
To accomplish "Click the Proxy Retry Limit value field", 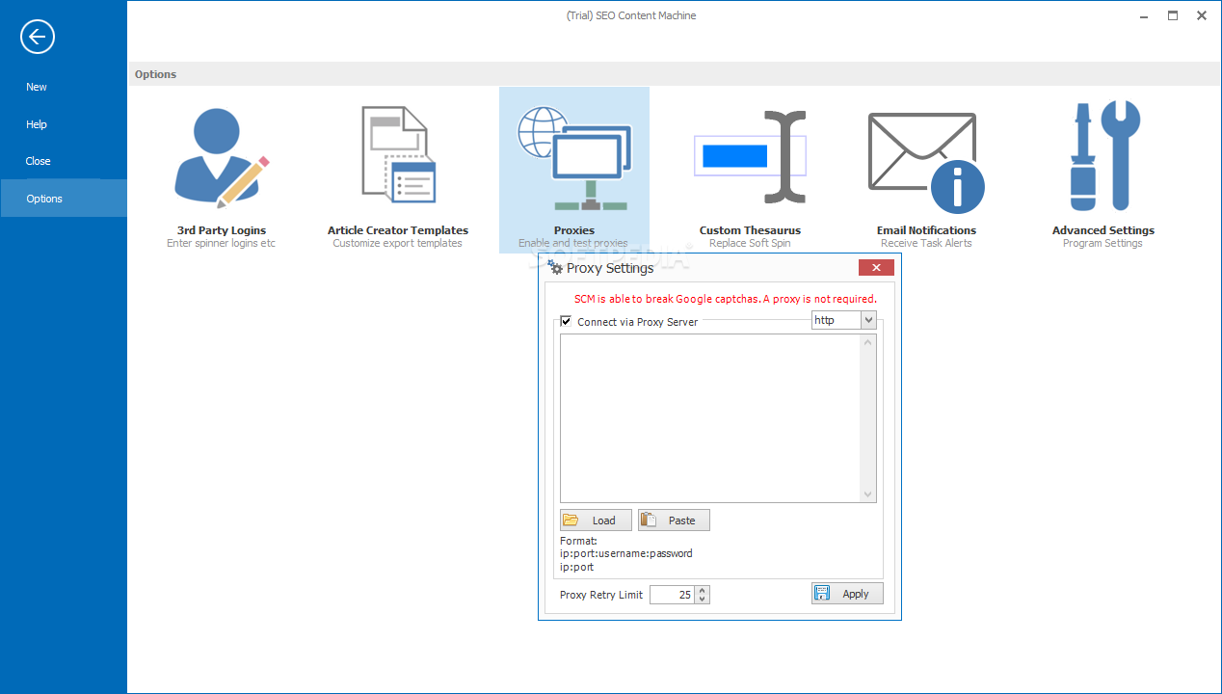I will click(x=672, y=595).
